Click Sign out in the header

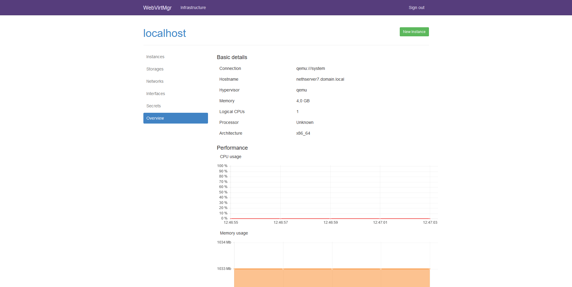click(x=416, y=8)
